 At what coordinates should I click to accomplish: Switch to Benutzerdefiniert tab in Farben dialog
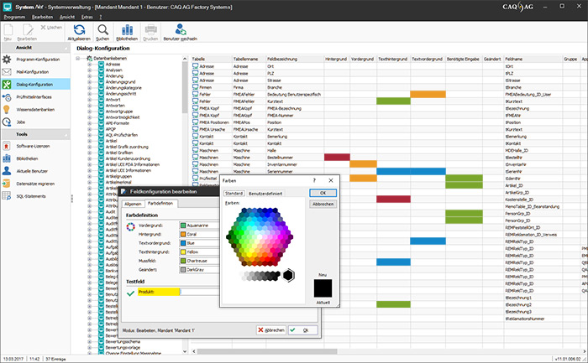click(x=265, y=193)
